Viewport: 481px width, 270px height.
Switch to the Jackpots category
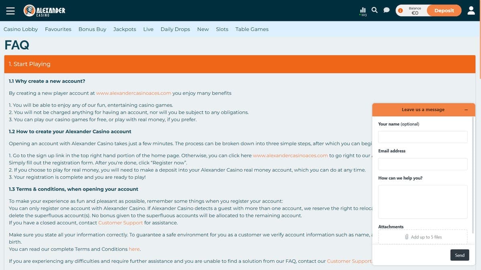(x=125, y=29)
